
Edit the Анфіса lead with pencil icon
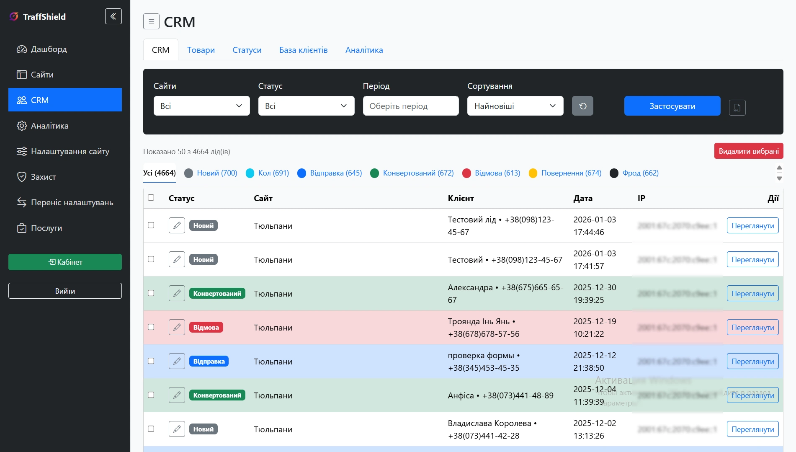[177, 395]
